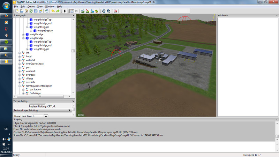Screen dimensions: 279x157
Task: Import a file with import toolbar icon
Action: (x=47, y=11)
